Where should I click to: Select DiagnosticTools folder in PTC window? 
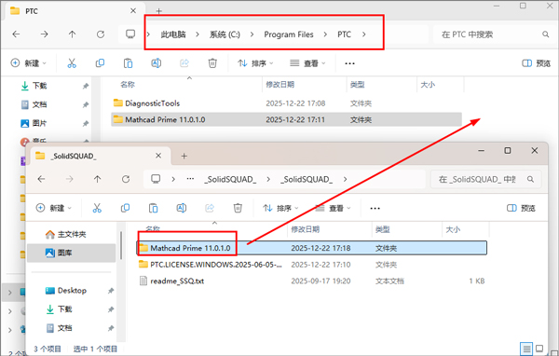pyautogui.click(x=286, y=103)
